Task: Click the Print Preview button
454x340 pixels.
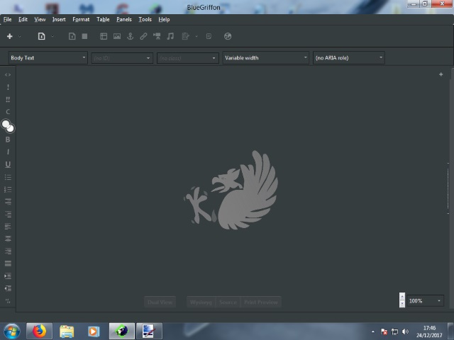Action: (260, 302)
